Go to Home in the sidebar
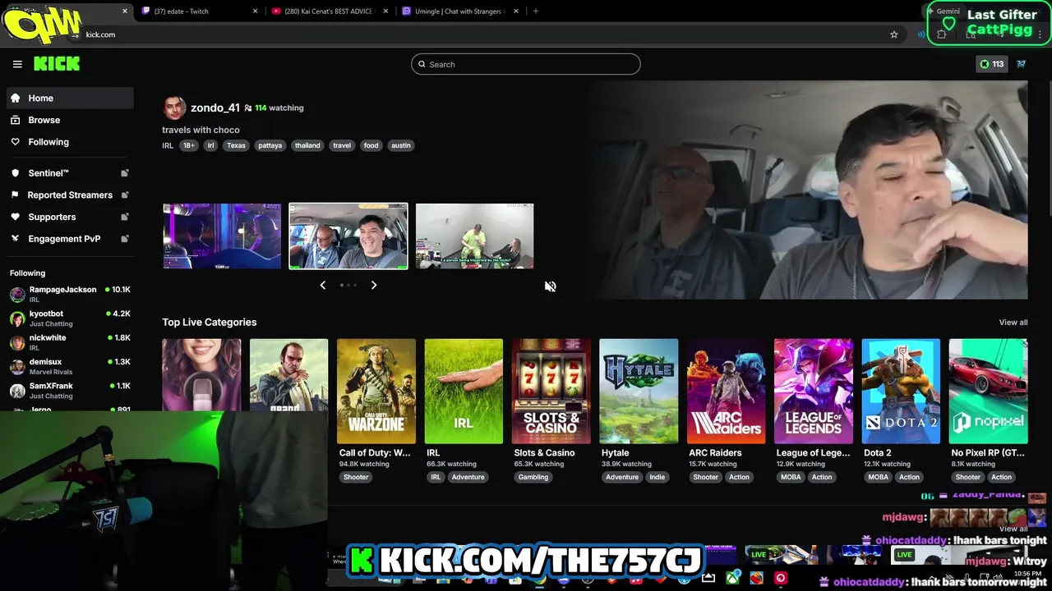The width and height of the screenshot is (1052, 591). click(x=70, y=98)
